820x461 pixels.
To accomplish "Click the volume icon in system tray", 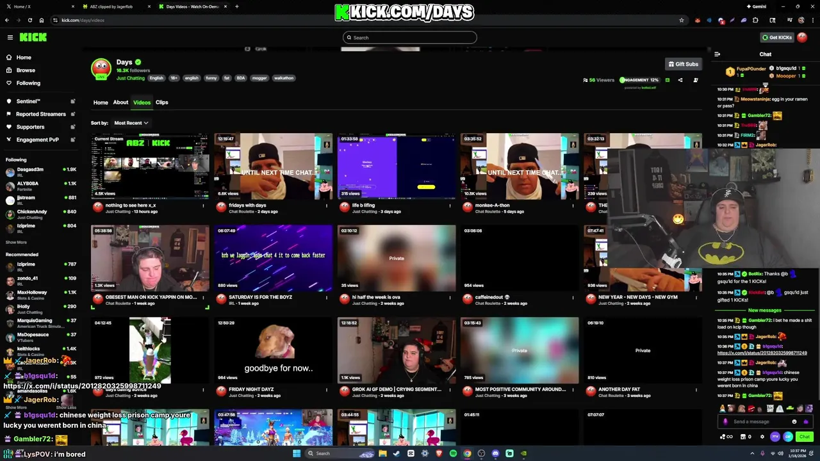I will coord(780,453).
